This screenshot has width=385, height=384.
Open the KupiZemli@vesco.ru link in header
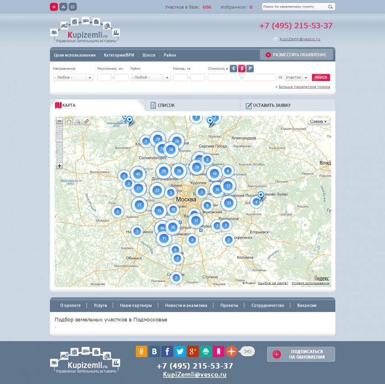300,39
